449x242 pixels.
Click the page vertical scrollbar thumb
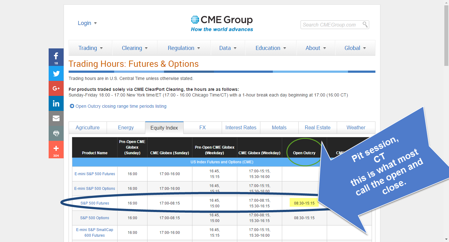point(446,36)
